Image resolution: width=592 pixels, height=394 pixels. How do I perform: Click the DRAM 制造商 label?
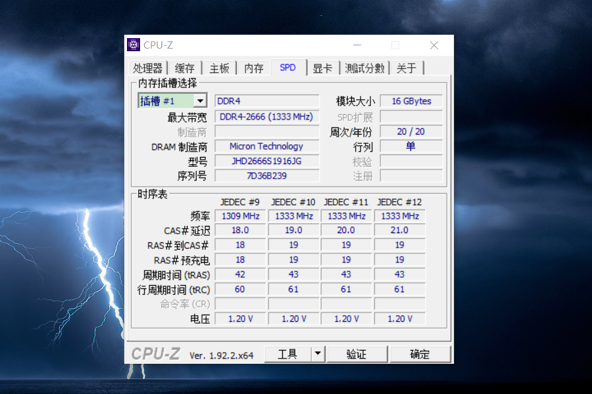coord(180,147)
